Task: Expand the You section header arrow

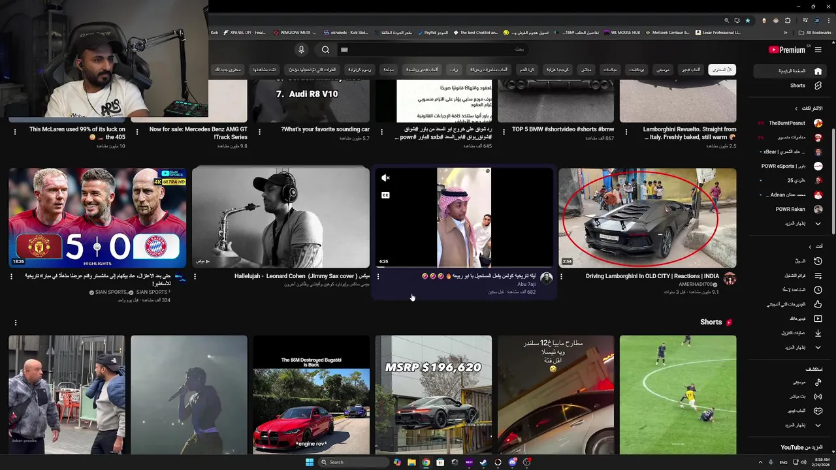Action: (810, 246)
